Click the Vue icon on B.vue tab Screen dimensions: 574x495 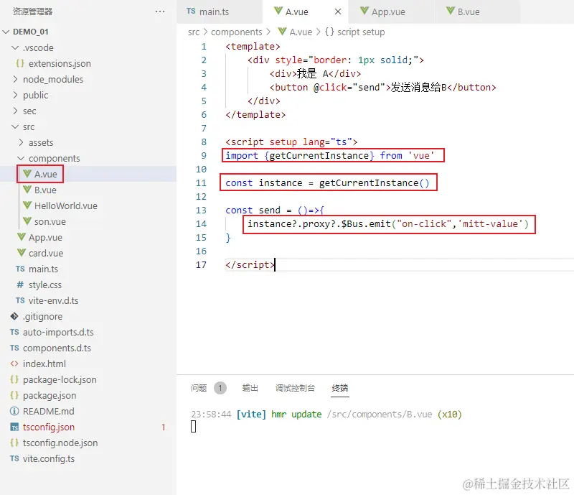tap(451, 11)
